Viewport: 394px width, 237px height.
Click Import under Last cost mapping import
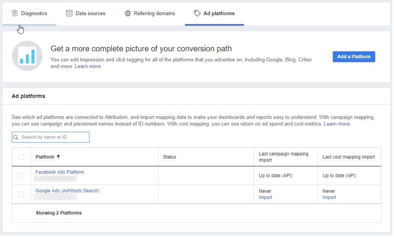[x=329, y=197]
